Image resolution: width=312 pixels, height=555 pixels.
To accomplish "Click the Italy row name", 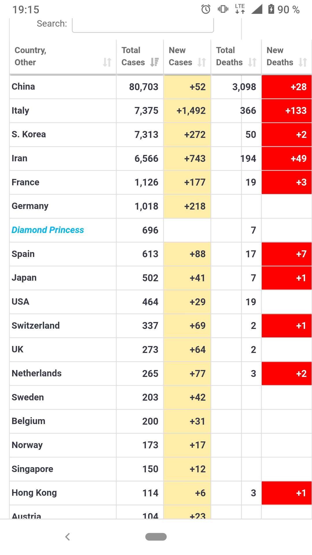I will click(x=21, y=110).
